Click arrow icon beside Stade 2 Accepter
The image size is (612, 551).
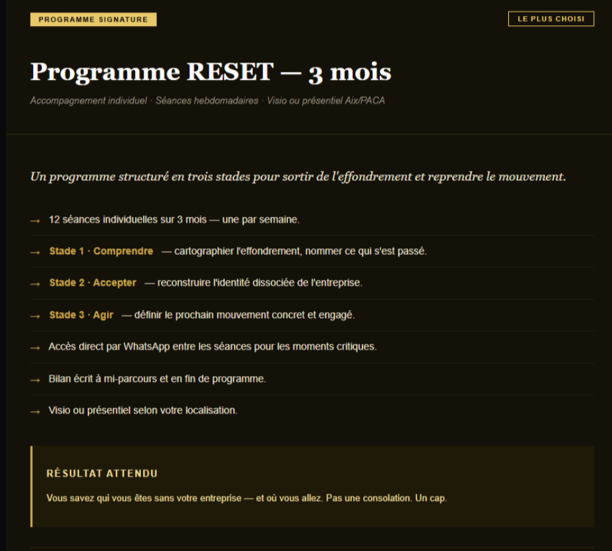[x=35, y=283]
